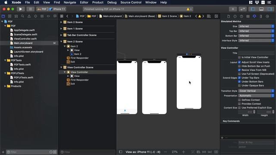This screenshot has height=155, width=276.
Task: Open the Symbol navigator
Action: click(16, 16)
